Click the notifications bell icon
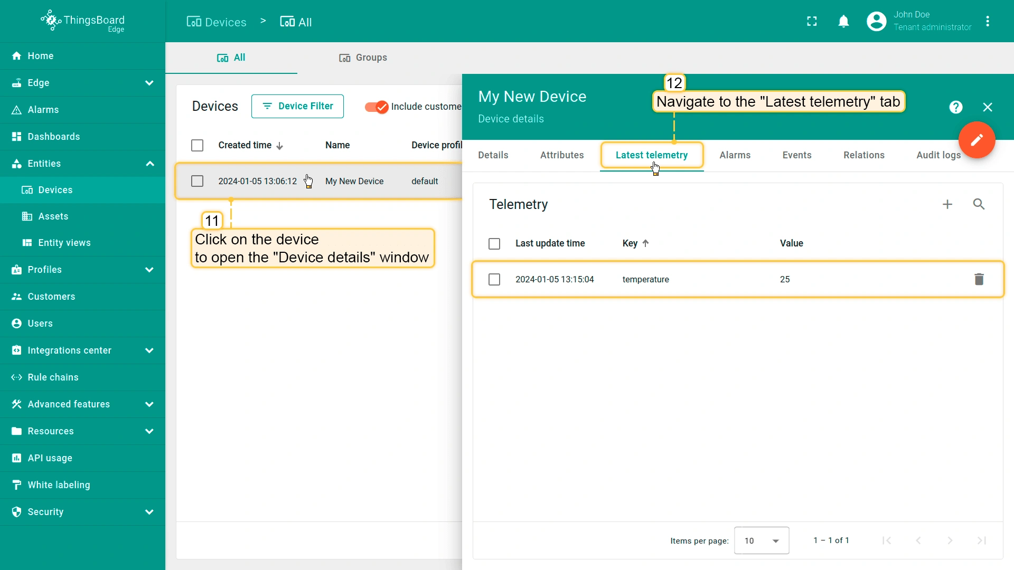This screenshot has height=570, width=1014. pos(843,22)
